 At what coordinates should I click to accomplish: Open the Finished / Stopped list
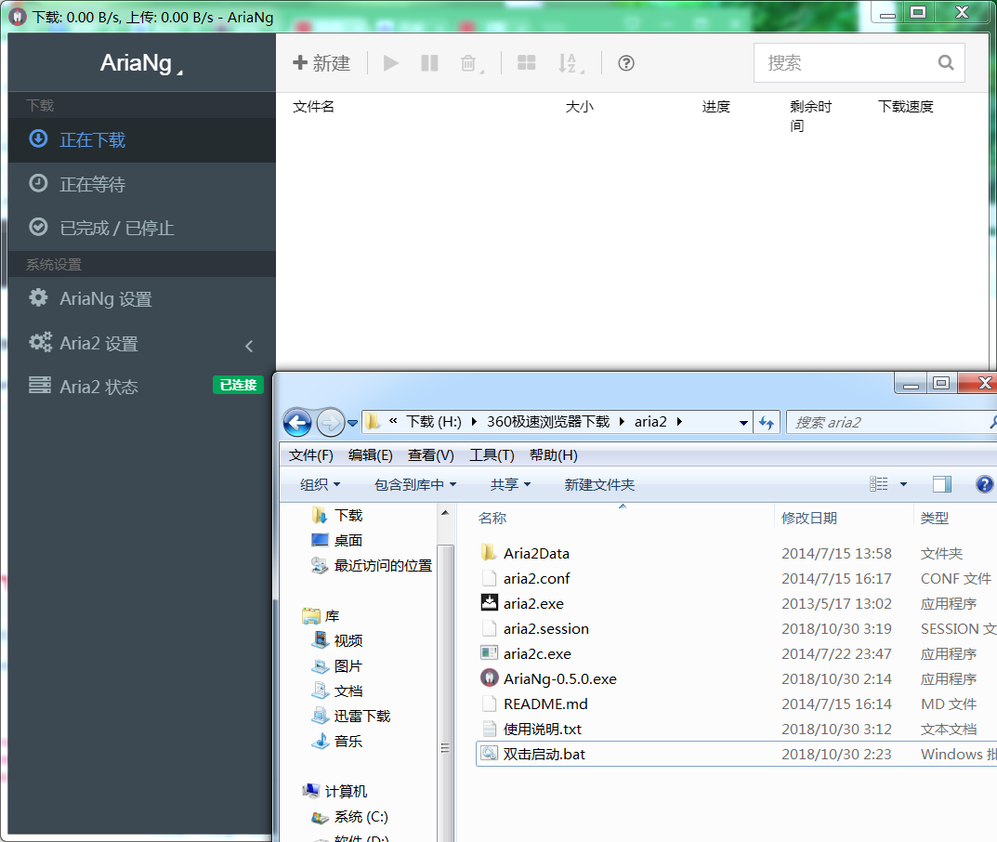pyautogui.click(x=142, y=228)
